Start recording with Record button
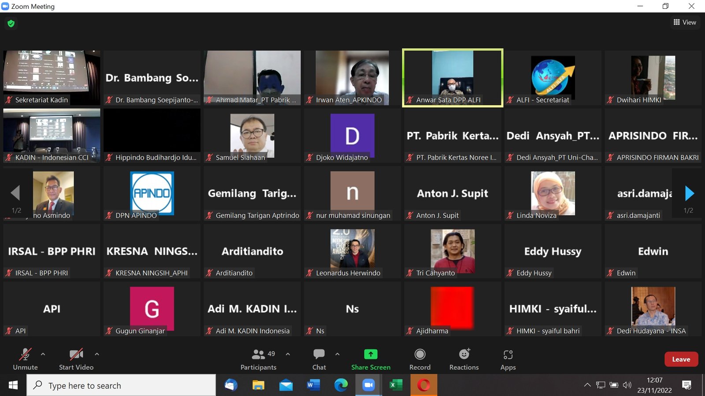This screenshot has width=705, height=396. tap(420, 359)
